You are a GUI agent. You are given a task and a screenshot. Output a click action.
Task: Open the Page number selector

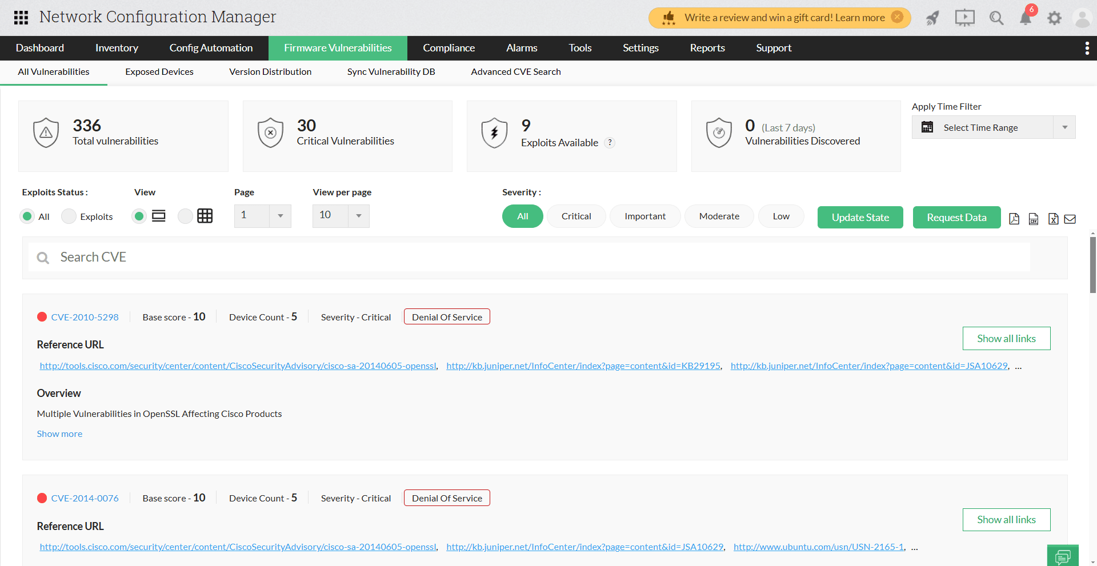pyautogui.click(x=262, y=216)
